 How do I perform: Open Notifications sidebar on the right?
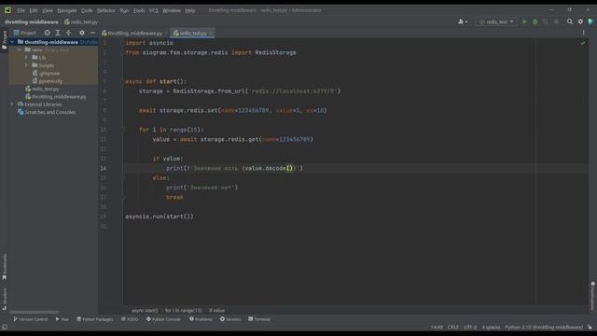click(592, 296)
